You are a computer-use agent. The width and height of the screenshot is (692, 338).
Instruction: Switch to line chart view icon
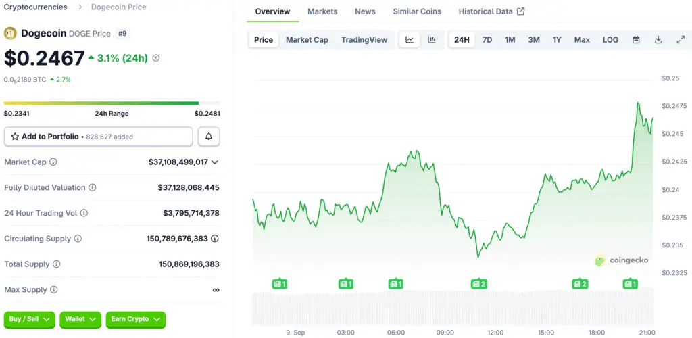[x=410, y=40]
